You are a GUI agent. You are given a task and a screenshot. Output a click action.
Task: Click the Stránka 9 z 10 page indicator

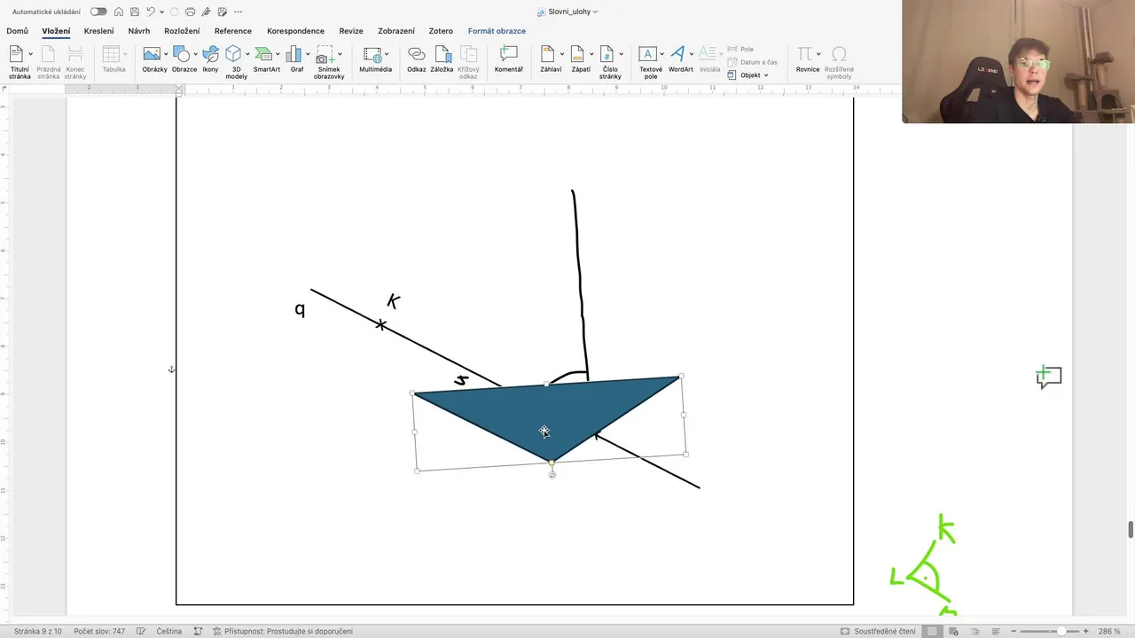click(38, 631)
